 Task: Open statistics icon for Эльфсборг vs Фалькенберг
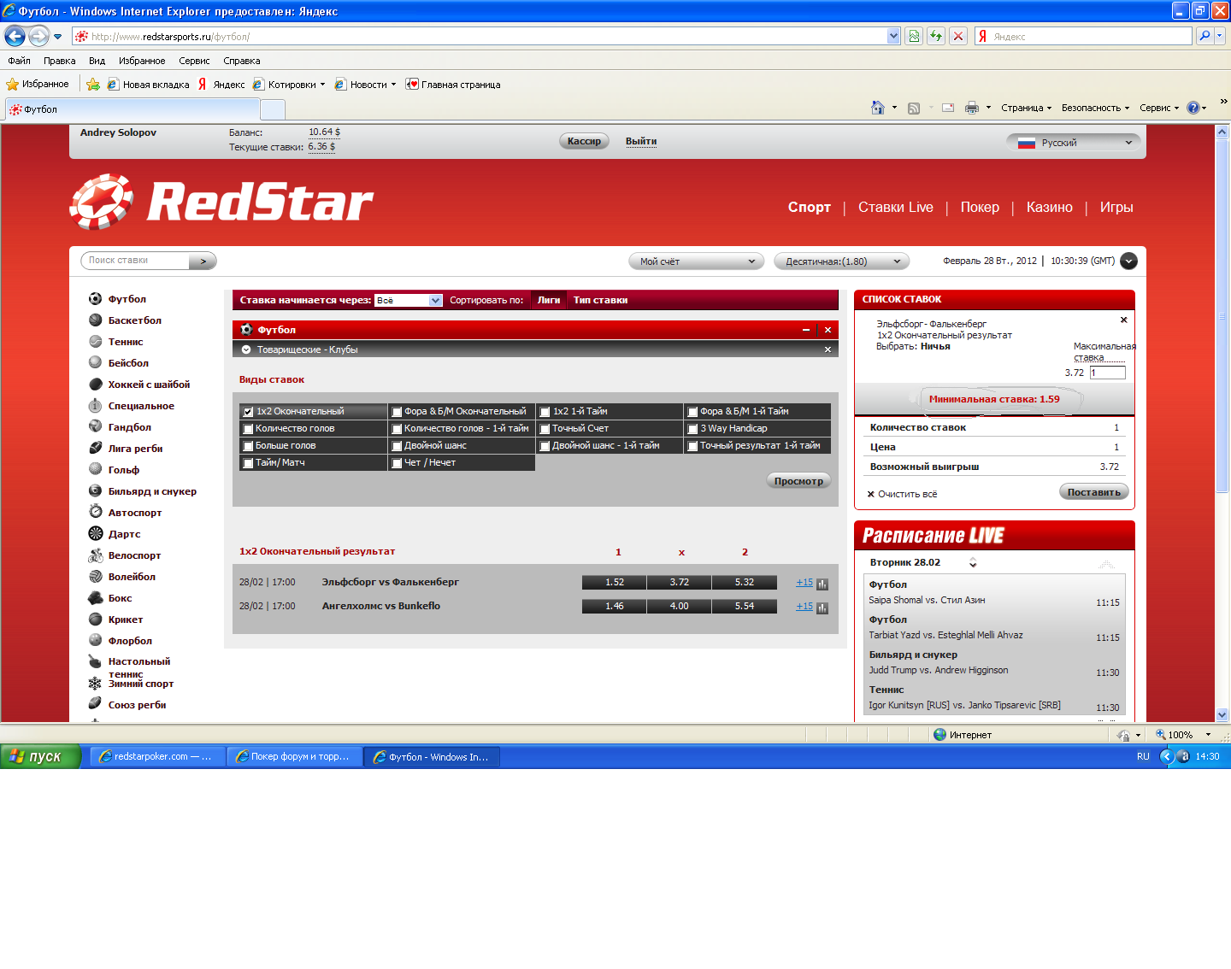click(822, 584)
